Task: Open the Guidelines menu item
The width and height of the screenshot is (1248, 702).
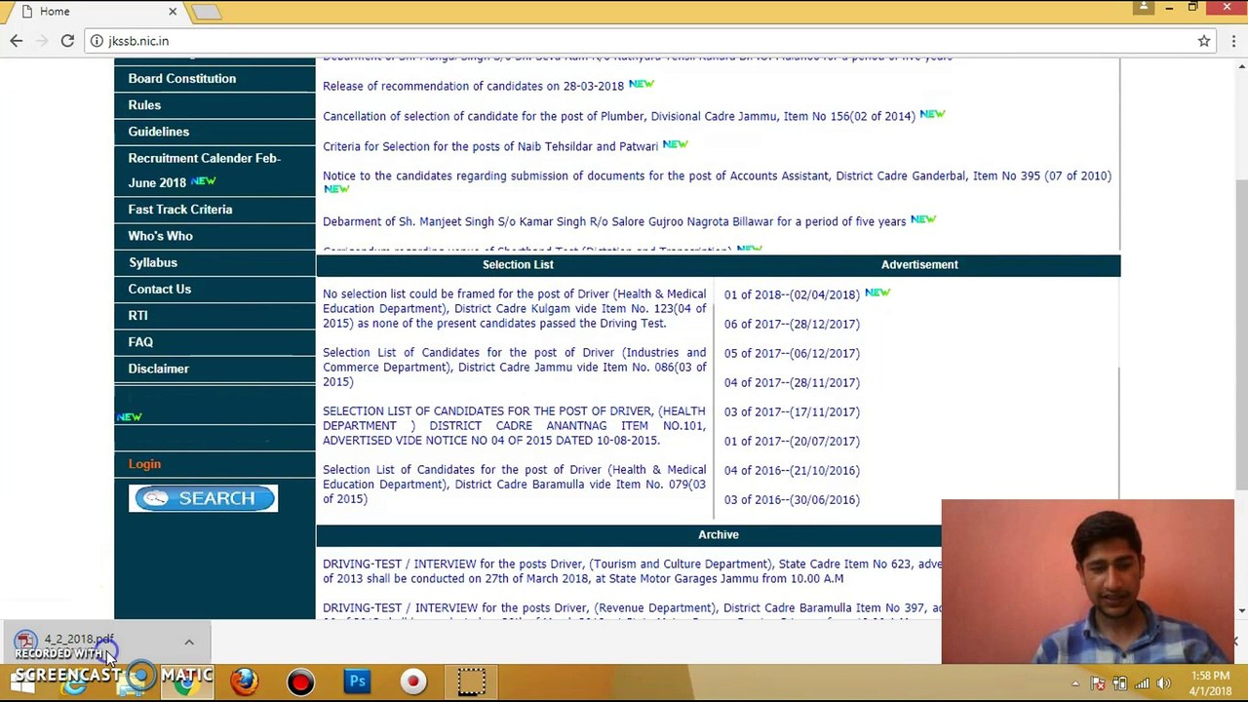Action: (x=159, y=132)
